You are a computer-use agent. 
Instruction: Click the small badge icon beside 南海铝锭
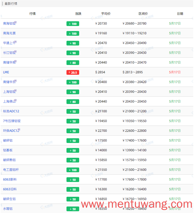pos(15,22)
